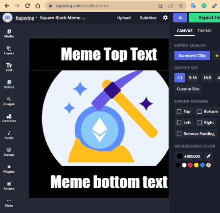View site info lock icon
220x213 pixels.
click(50, 6)
